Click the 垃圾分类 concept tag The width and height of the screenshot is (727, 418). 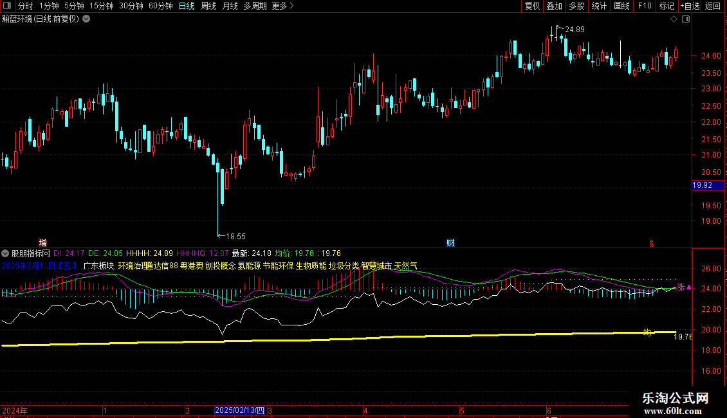tap(344, 266)
